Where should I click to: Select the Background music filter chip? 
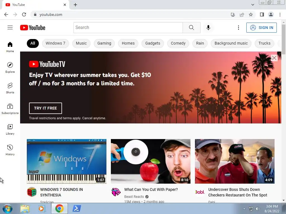231,43
